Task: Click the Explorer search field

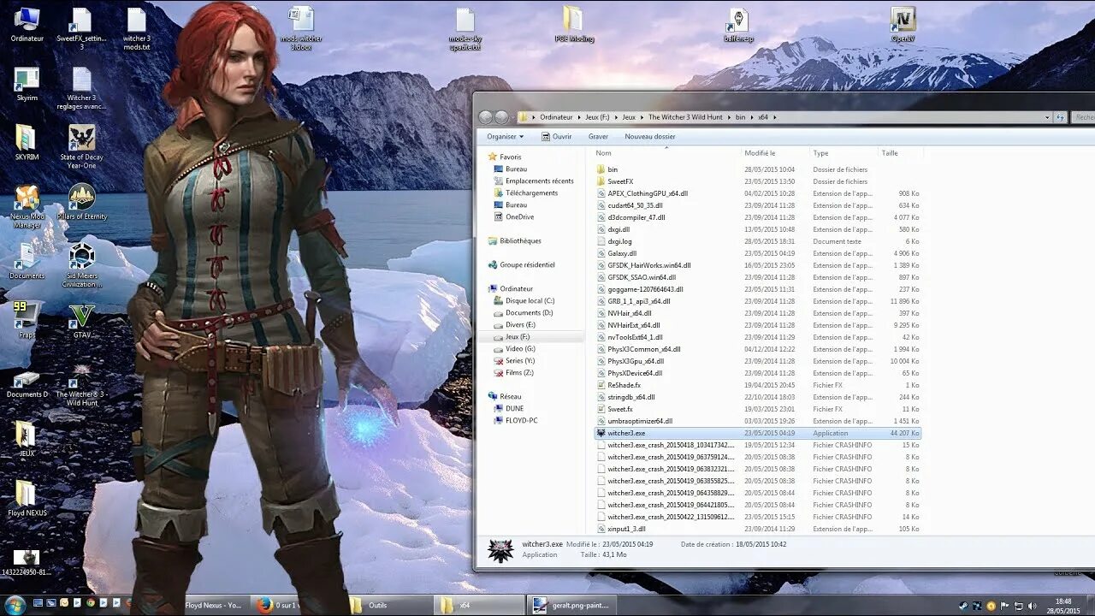Action: 1083,117
